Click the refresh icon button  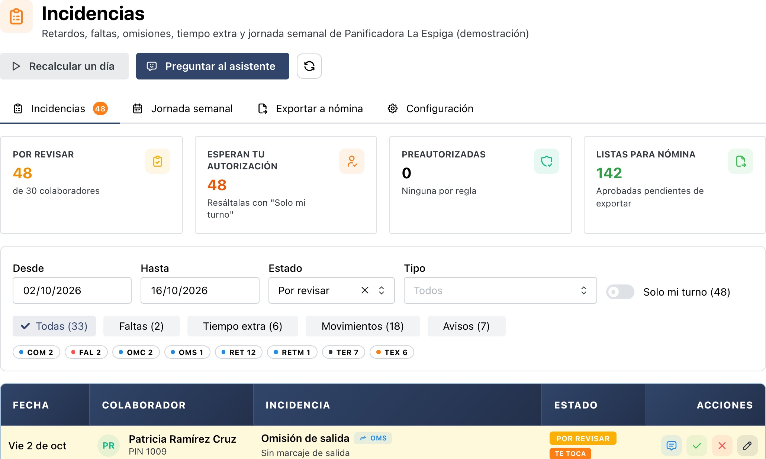[309, 66]
